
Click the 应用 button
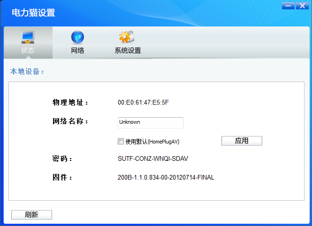tap(242, 141)
